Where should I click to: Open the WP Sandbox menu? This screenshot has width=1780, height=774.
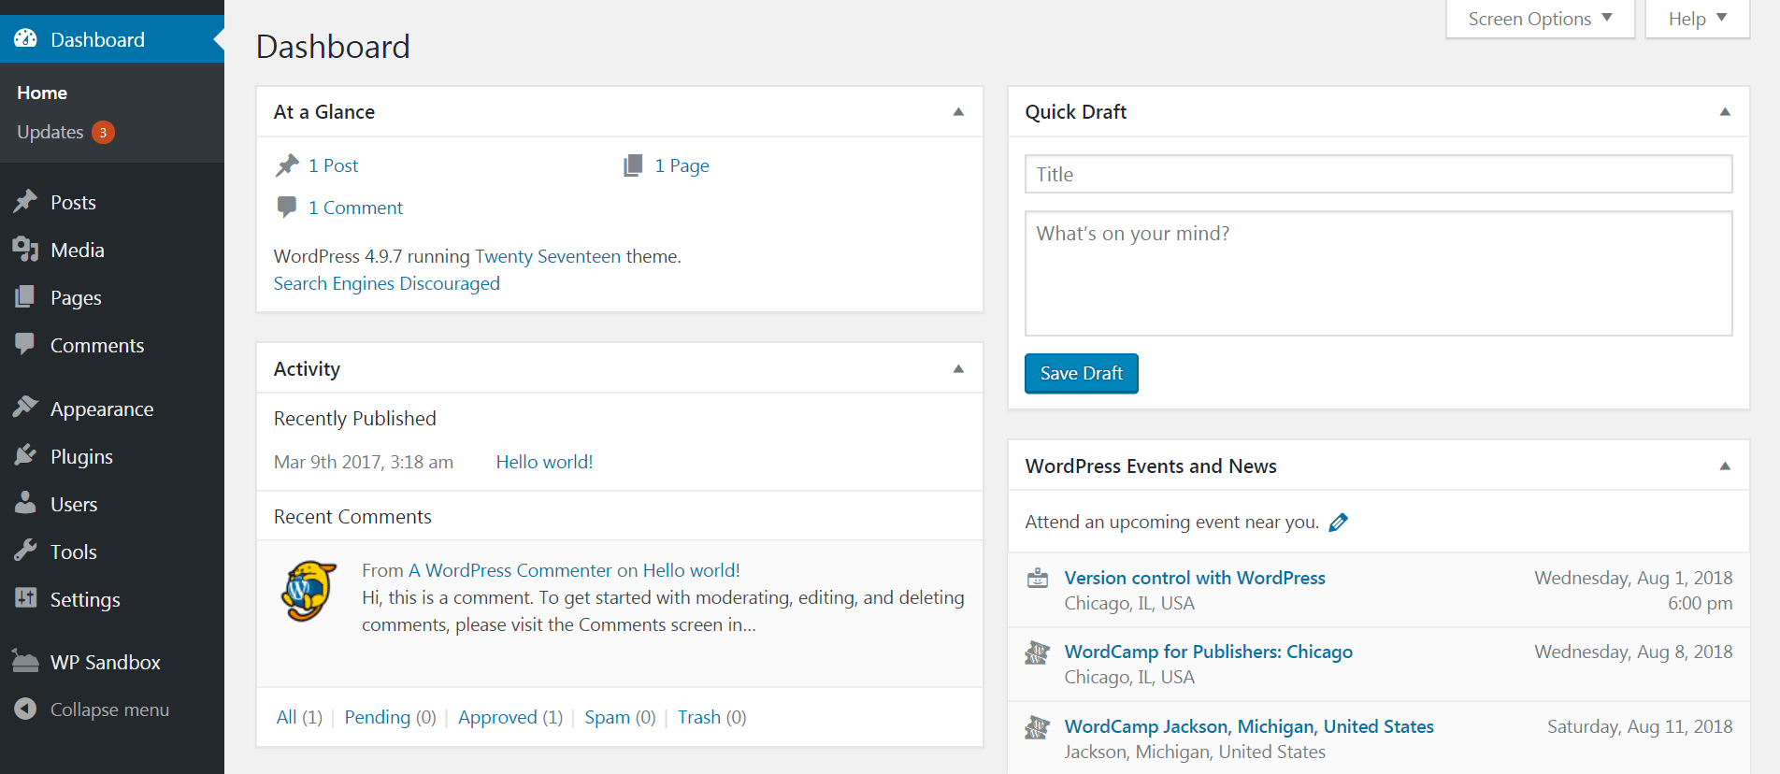112,662
